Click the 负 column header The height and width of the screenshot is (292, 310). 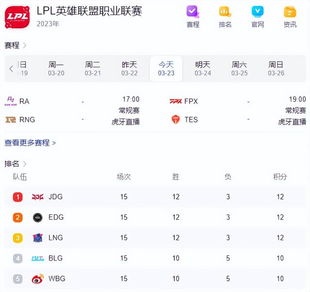point(228,177)
